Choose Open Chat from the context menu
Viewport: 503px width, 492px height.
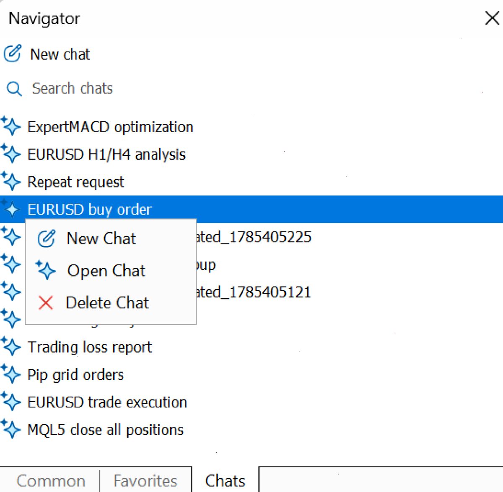111,271
